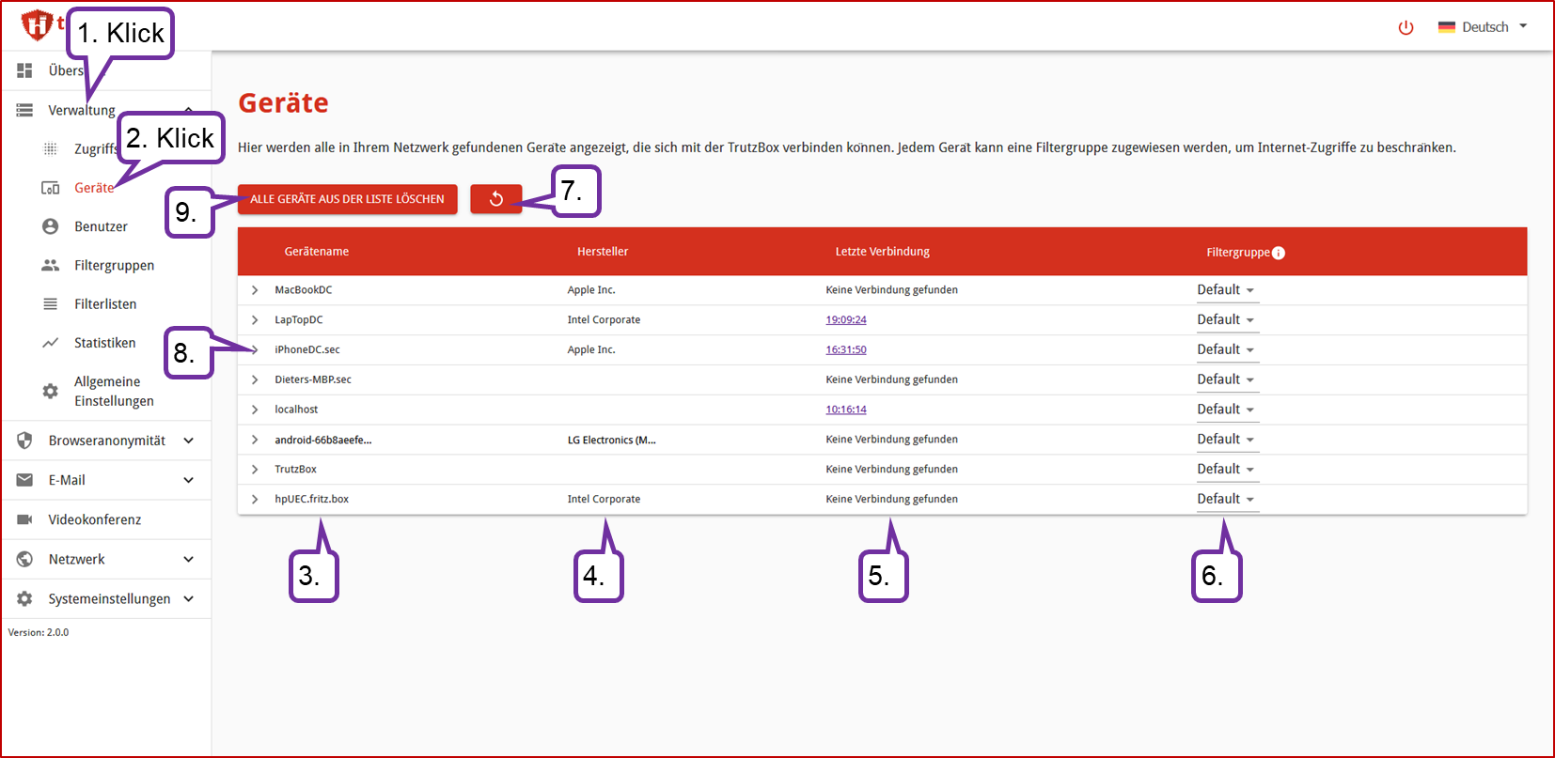Click the Statistiken chart icon
1555x758 pixels.
pyautogui.click(x=51, y=343)
